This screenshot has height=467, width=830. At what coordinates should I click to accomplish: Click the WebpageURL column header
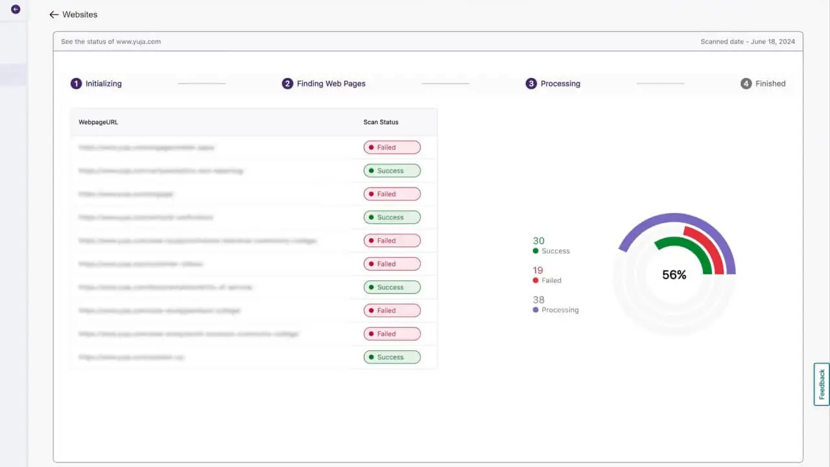(99, 122)
